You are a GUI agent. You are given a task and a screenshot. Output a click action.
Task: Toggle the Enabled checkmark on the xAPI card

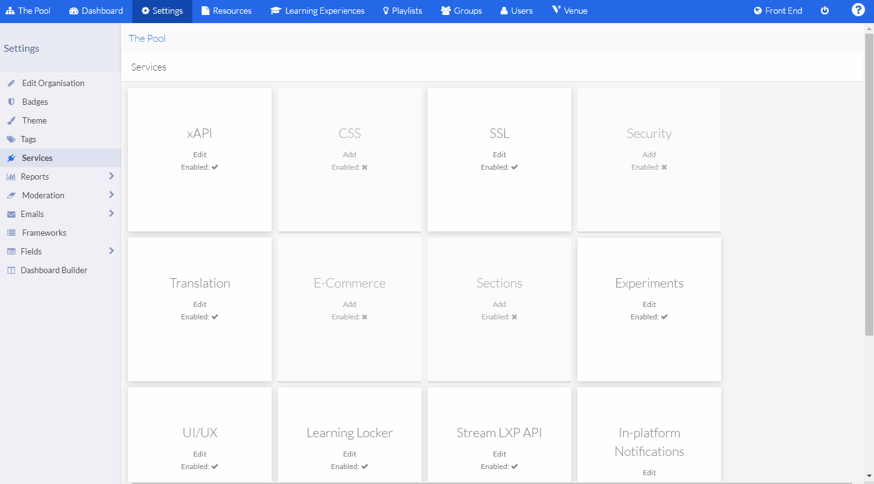tap(215, 167)
